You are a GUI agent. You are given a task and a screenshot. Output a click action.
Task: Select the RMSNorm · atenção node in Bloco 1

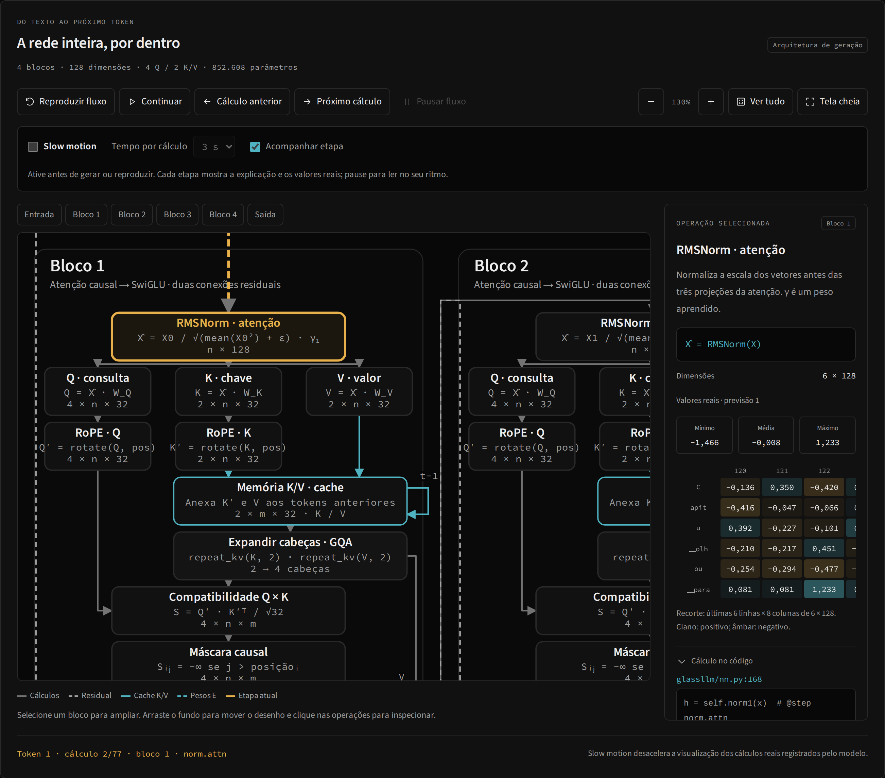[228, 337]
